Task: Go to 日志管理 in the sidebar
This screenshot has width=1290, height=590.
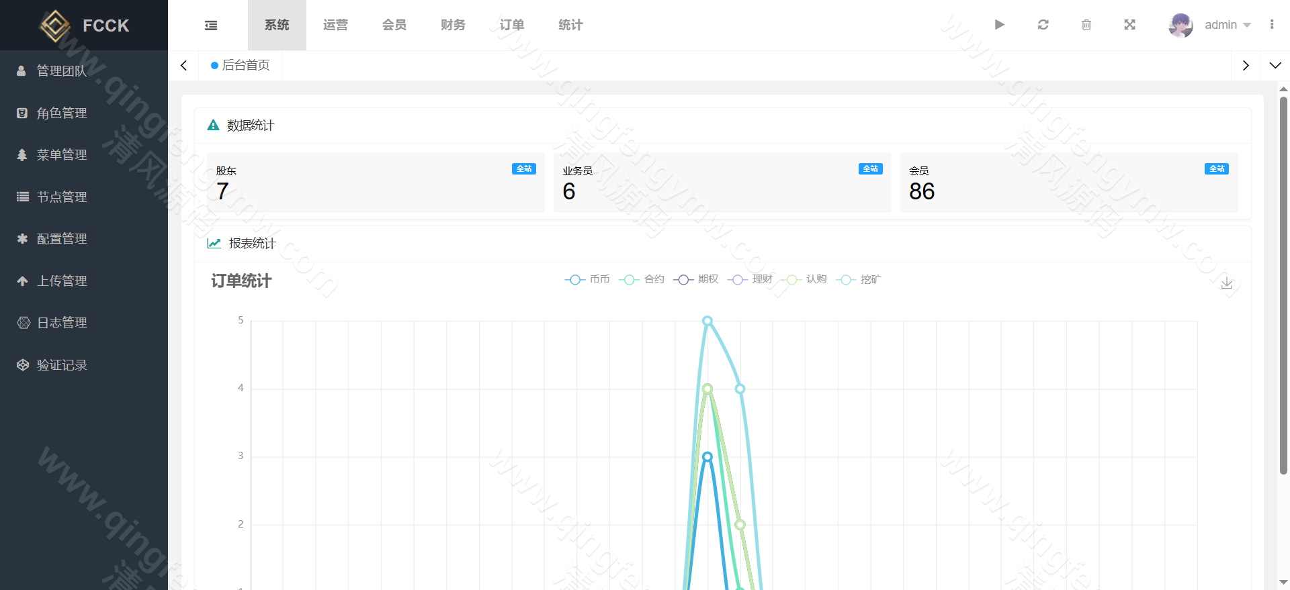Action: click(x=62, y=323)
